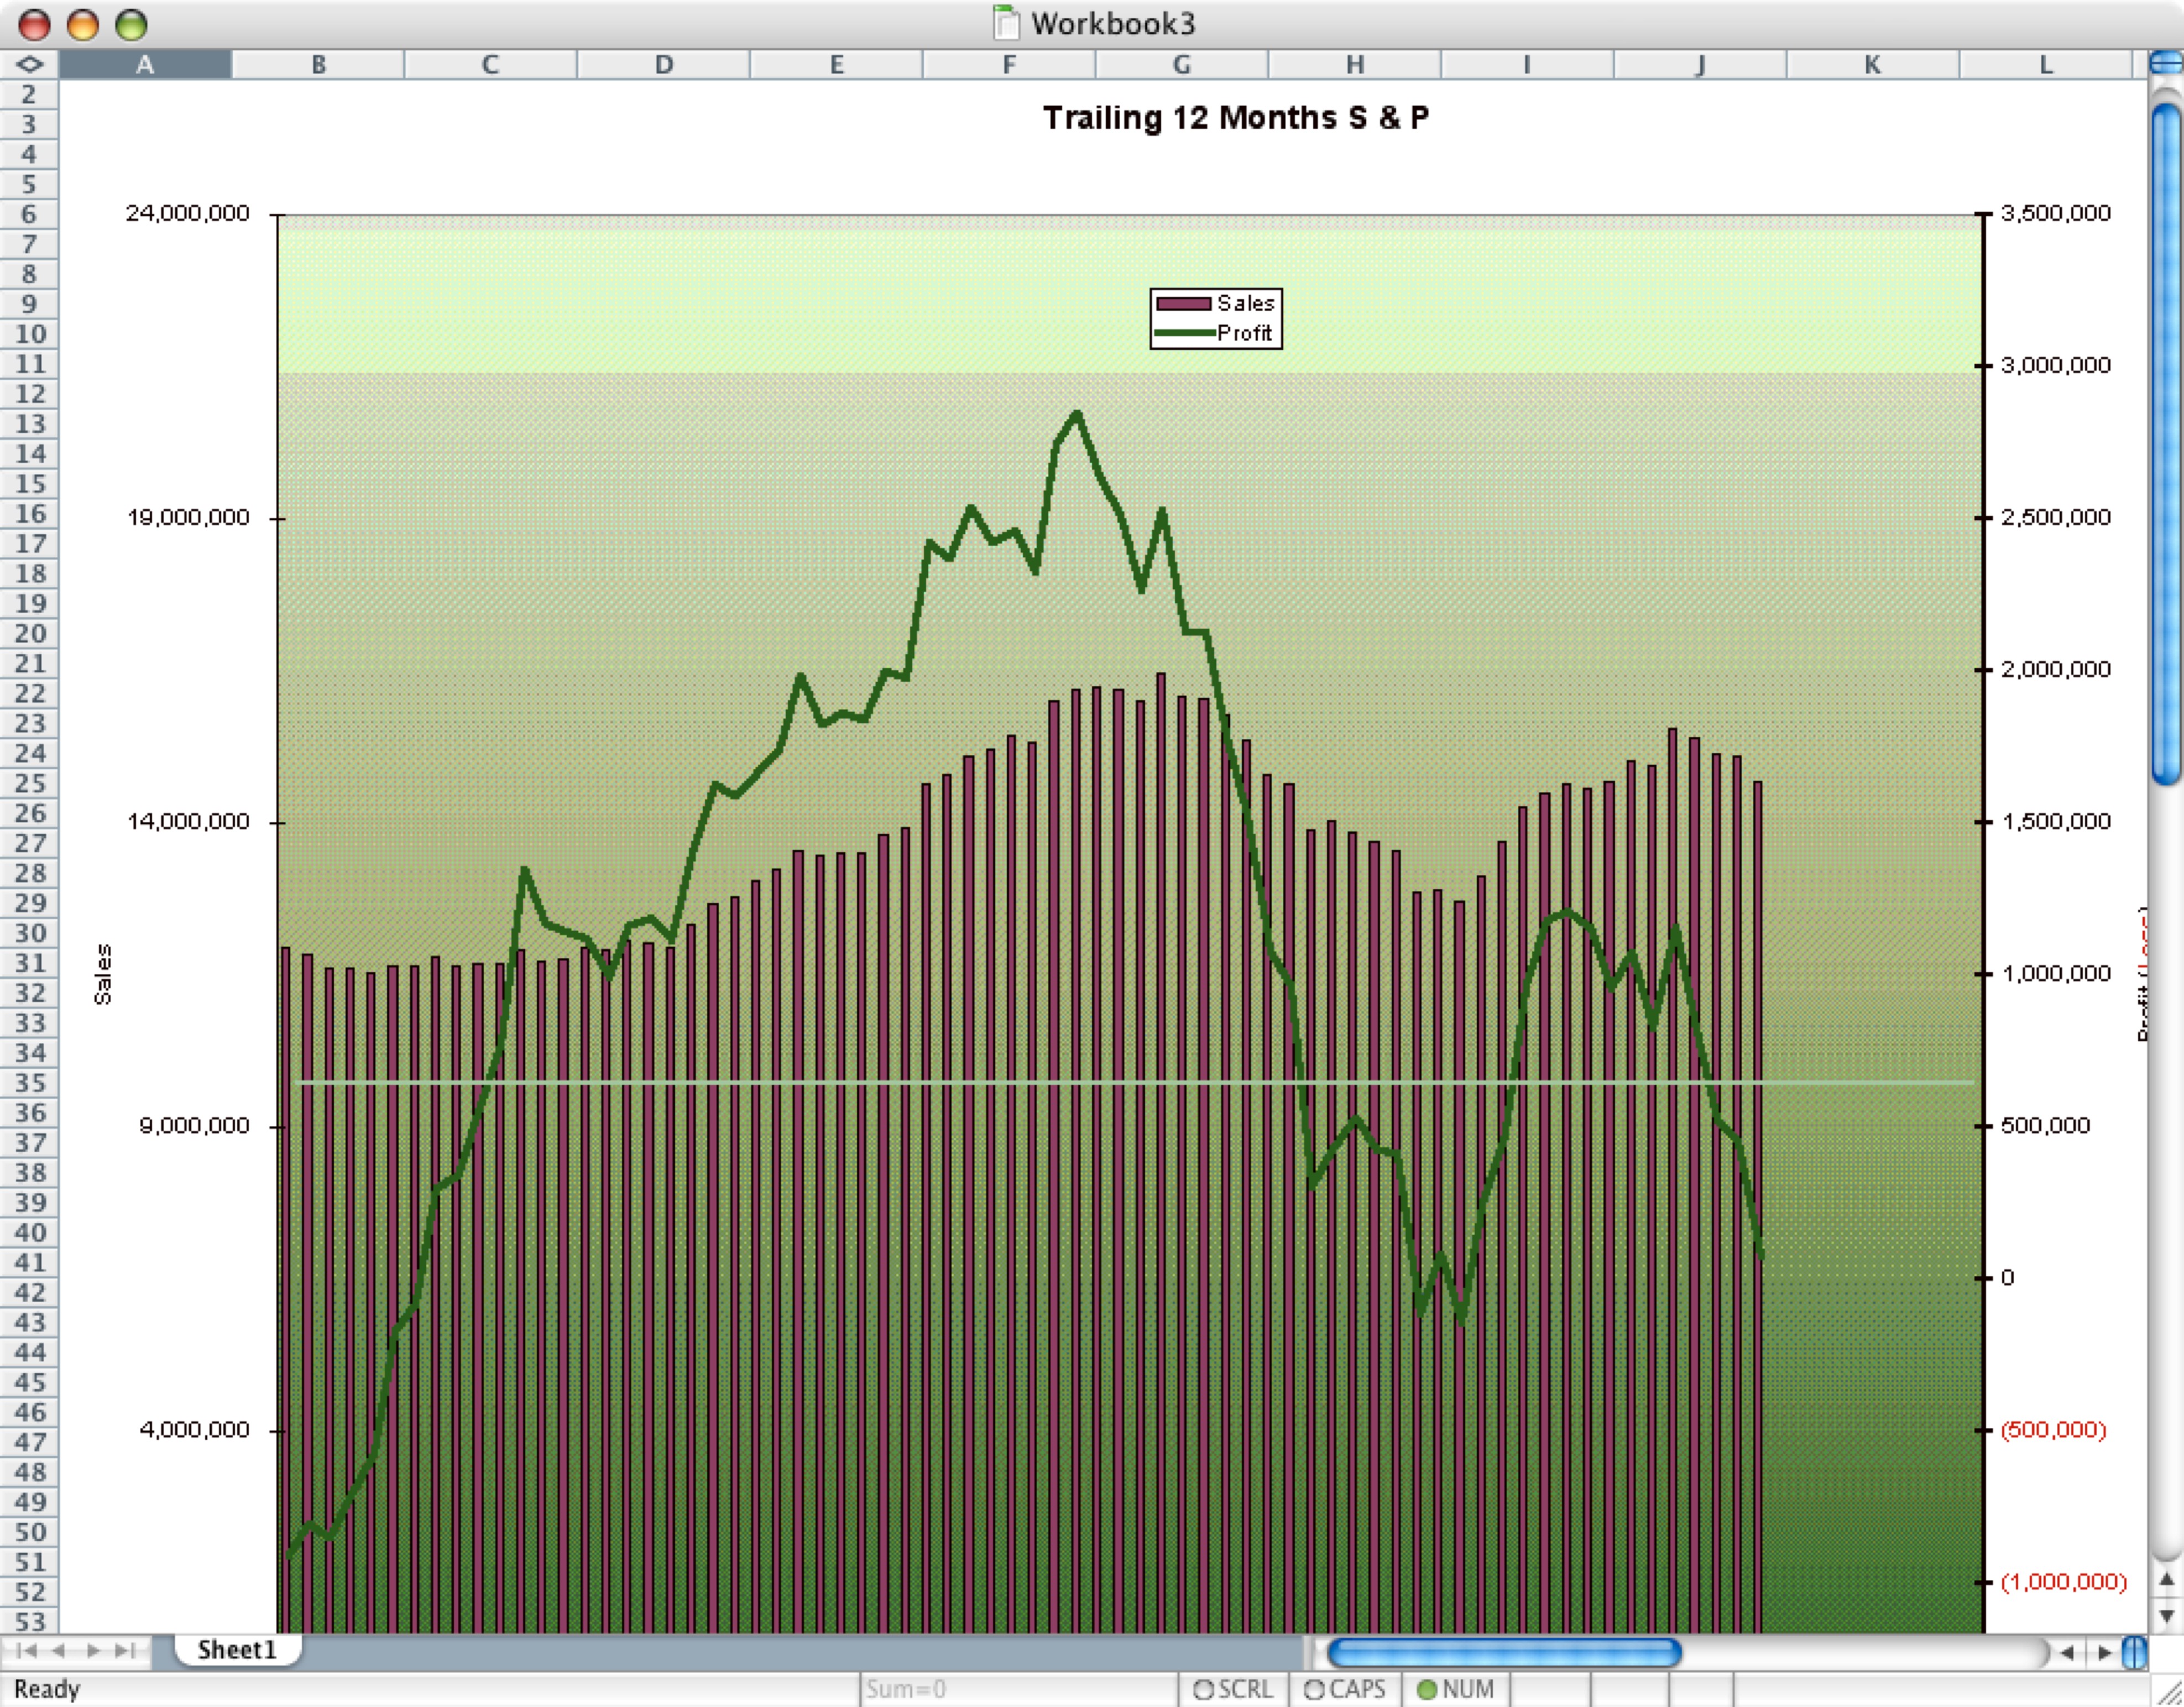Select column E header
The height and width of the screenshot is (1707, 2184).
pos(836,64)
